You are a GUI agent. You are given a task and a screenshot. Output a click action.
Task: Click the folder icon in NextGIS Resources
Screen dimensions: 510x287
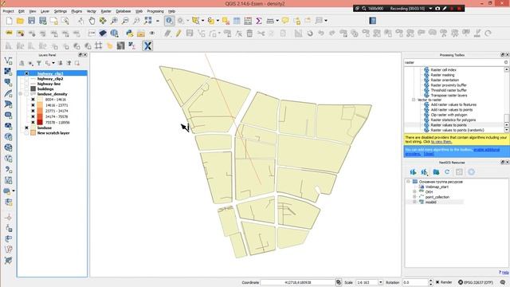(x=436, y=172)
